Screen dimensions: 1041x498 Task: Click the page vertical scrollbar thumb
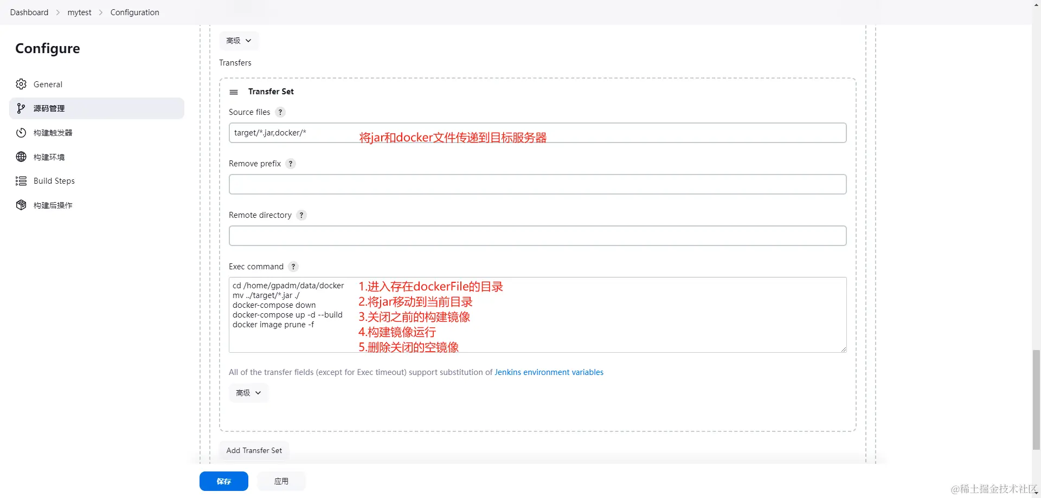pyautogui.click(x=1036, y=400)
